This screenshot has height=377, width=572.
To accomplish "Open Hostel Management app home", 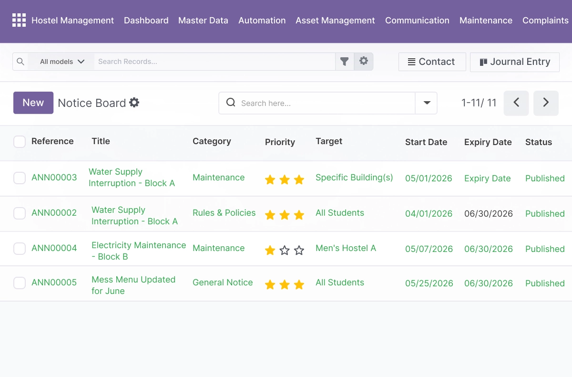I will pos(72,21).
